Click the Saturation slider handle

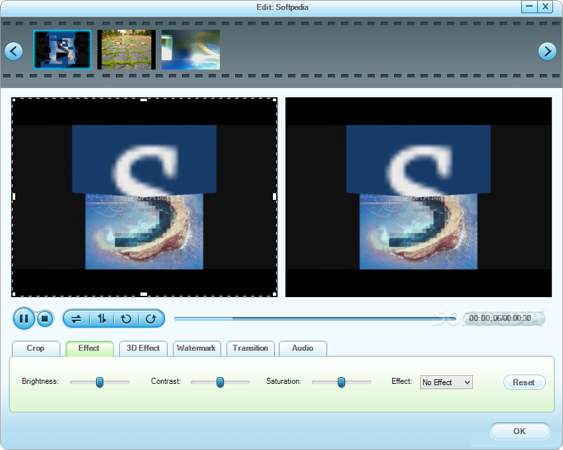(342, 382)
